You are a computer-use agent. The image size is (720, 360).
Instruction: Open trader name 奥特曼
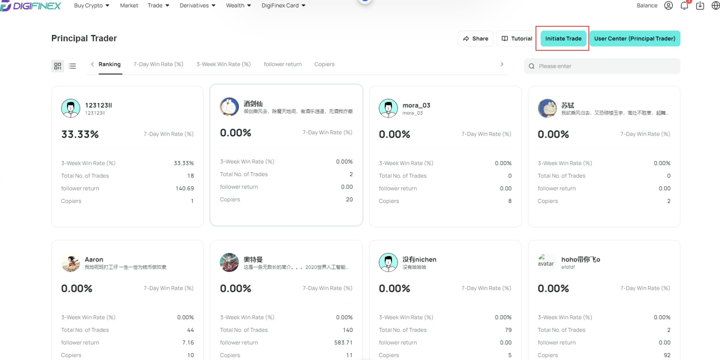coord(253,259)
